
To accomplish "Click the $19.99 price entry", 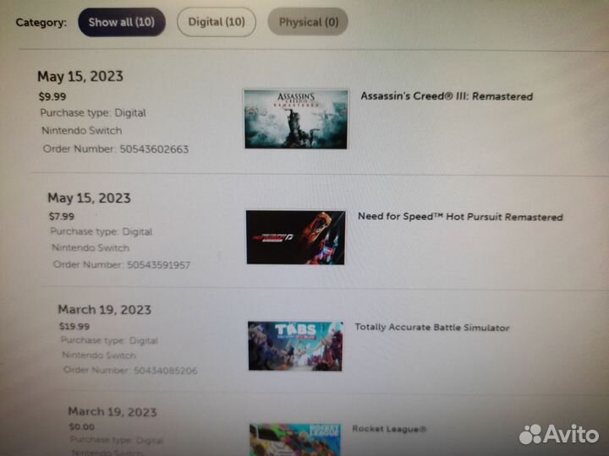I will pyautogui.click(x=74, y=326).
